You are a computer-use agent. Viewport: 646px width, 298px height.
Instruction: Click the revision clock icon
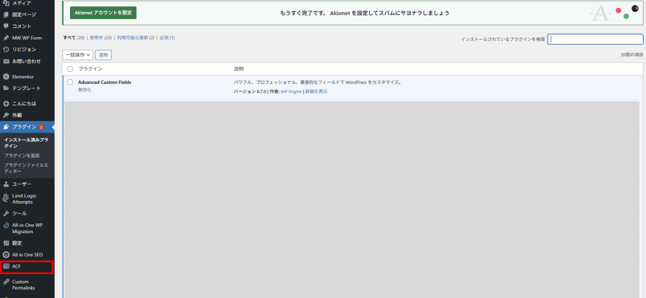(x=6, y=49)
